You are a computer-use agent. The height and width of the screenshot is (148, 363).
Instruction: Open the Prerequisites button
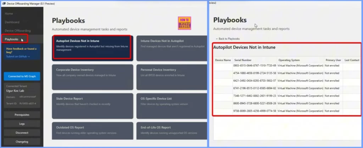22,115
